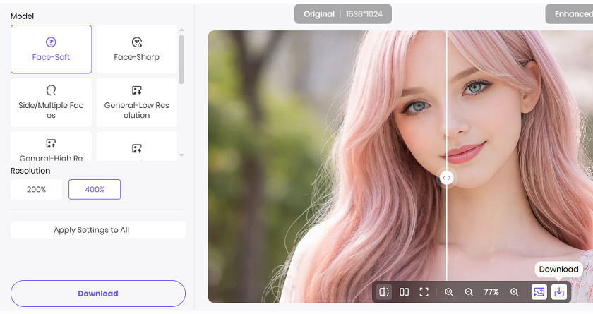593x314 pixels.
Task: Enable split slider comparison view
Action: pos(384,291)
